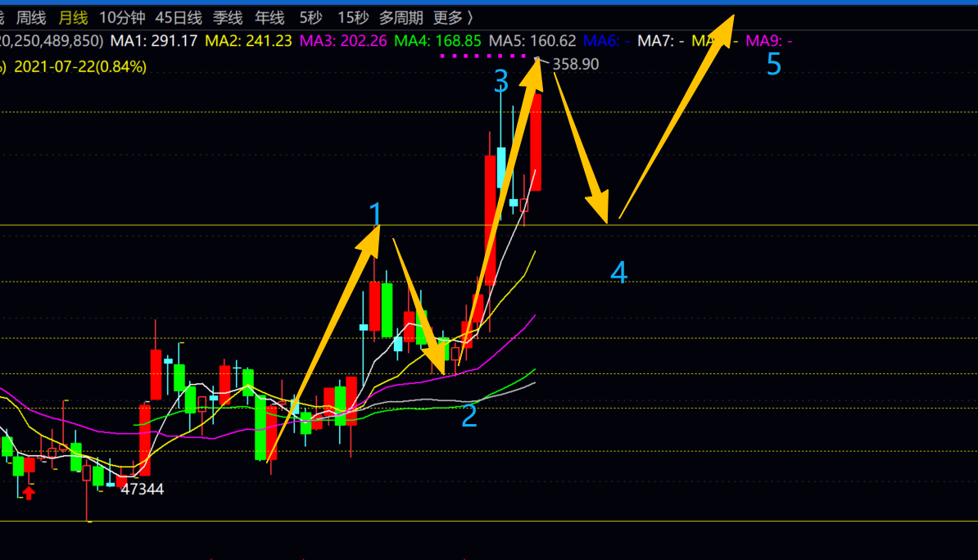Select the blue wave label 4
The height and width of the screenshot is (560, 978).
click(619, 273)
